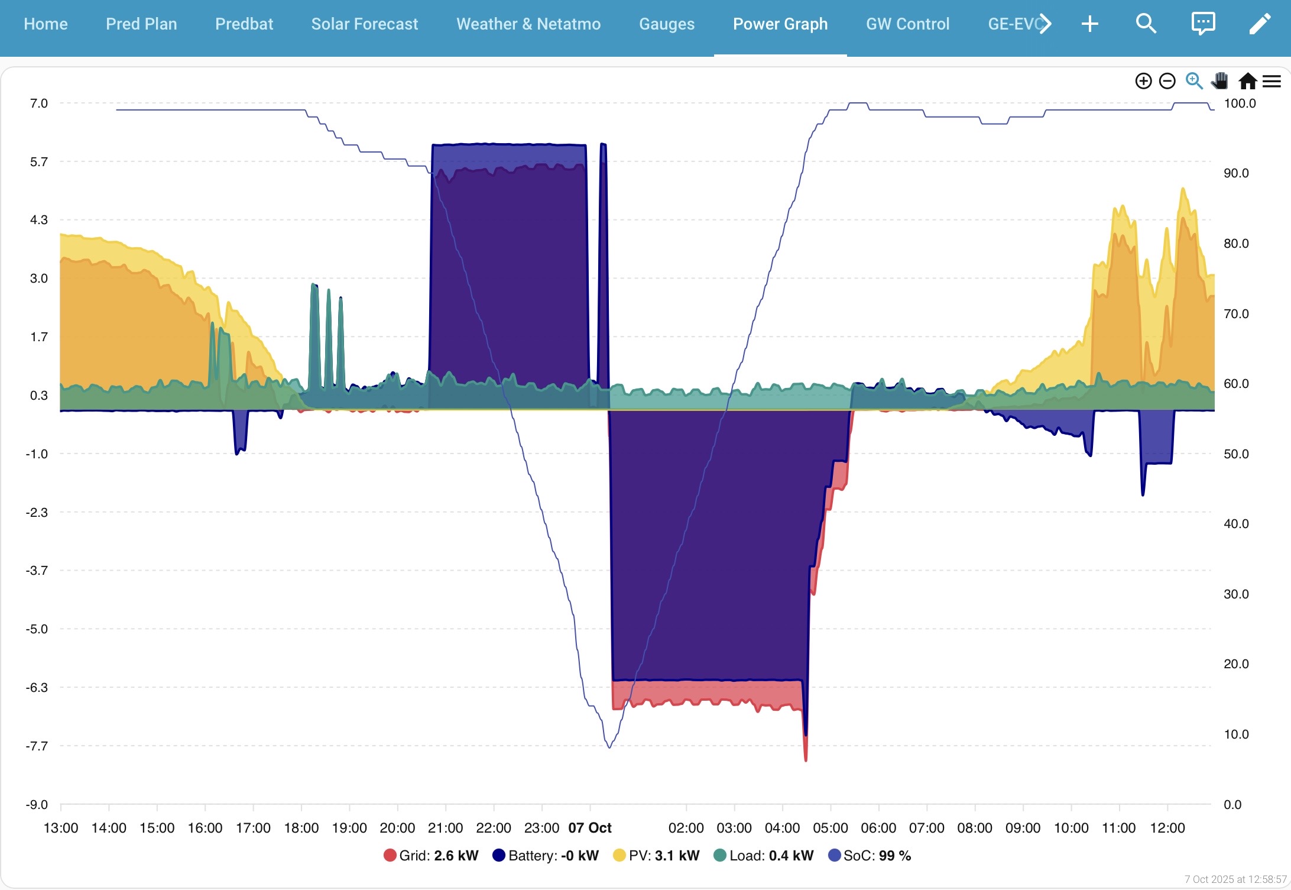Screen dimensions: 1291x890
Task: Switch to the Pred Plan tab
Action: coord(141,24)
